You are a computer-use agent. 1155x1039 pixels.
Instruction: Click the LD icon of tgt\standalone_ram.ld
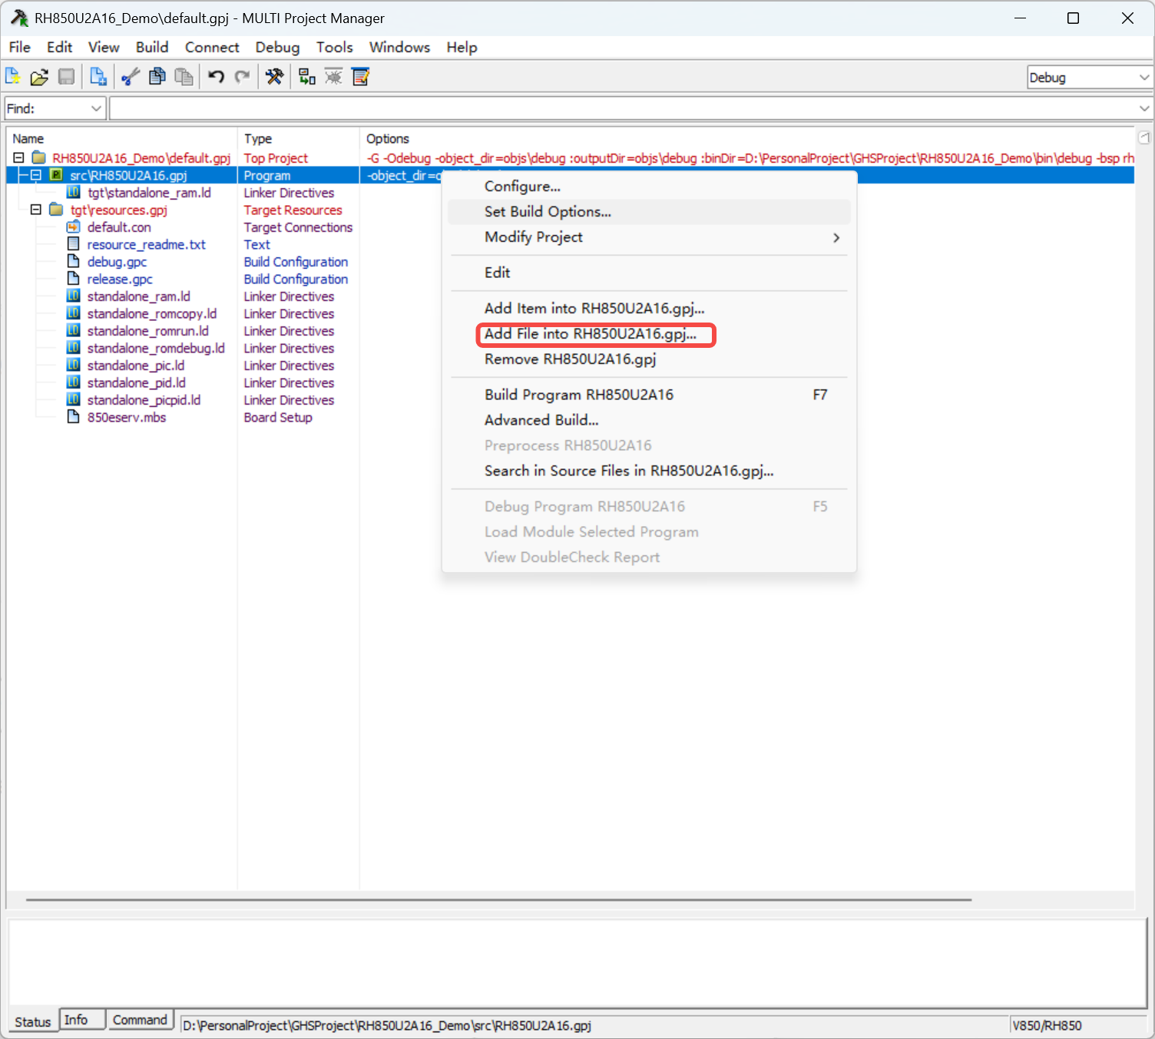(x=74, y=192)
